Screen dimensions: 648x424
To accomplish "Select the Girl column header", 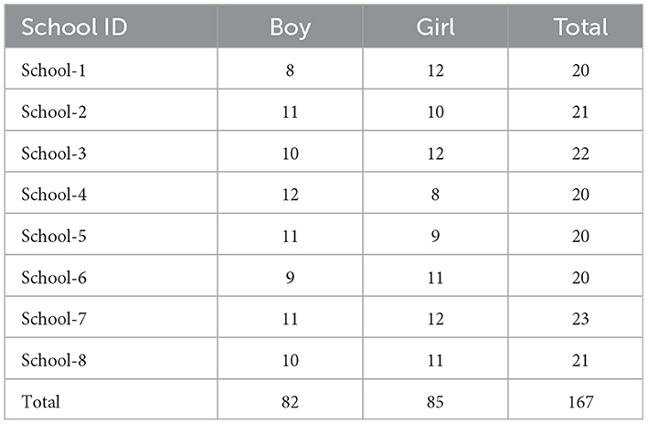I will tap(435, 26).
